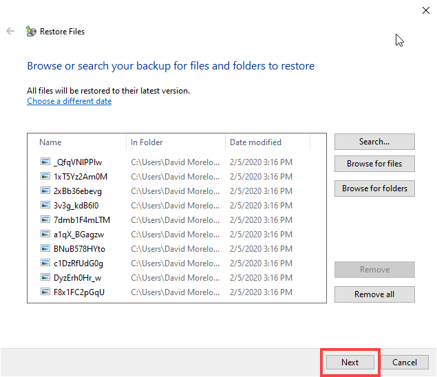Screen dimensions: 437x377
Task: Select file name F8x1FC2pGqU
Action: coord(79,292)
